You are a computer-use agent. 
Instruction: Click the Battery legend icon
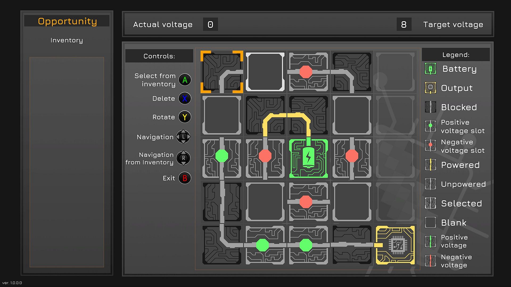[x=430, y=69]
